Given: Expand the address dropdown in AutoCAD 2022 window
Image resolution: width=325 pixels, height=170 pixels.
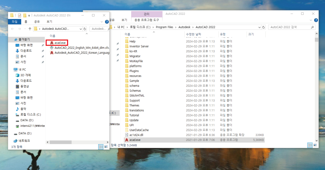Looking at the screenshot, I should [x=259, y=27].
